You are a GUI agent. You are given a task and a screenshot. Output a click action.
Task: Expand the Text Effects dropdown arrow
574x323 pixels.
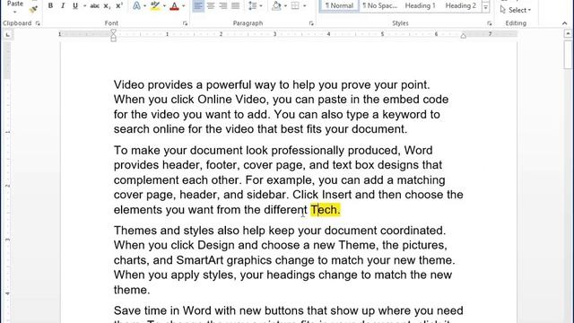pos(145,6)
